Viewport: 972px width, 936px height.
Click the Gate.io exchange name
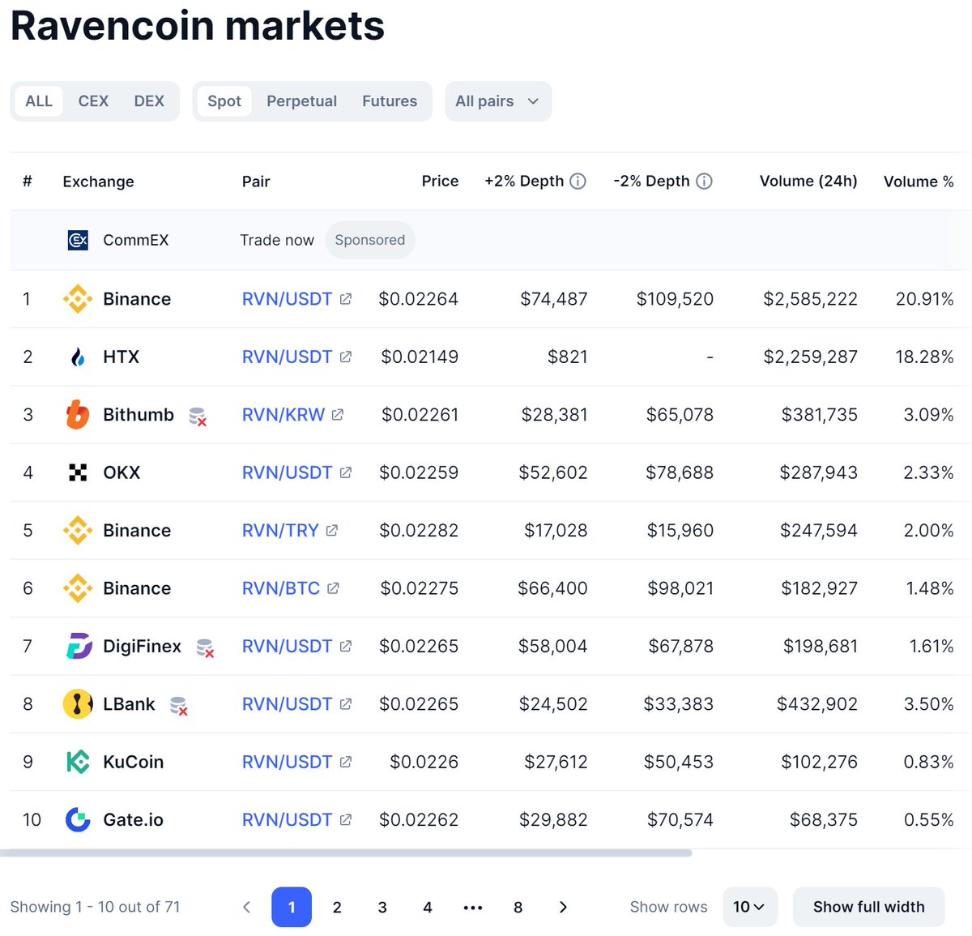click(133, 820)
